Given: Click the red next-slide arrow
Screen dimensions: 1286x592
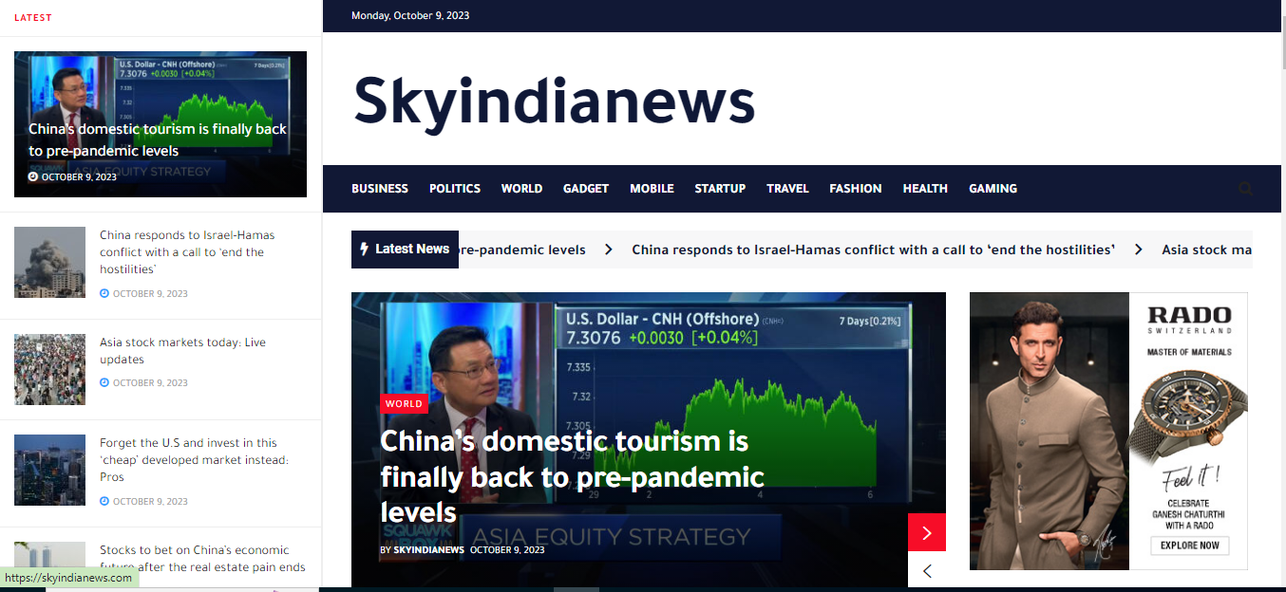Looking at the screenshot, I should tap(927, 532).
